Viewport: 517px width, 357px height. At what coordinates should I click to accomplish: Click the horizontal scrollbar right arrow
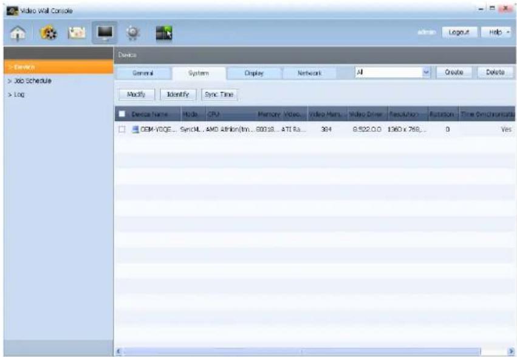click(x=510, y=352)
